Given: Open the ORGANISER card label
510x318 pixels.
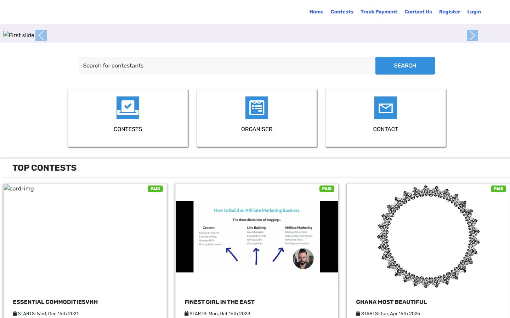Looking at the screenshot, I should [257, 129].
